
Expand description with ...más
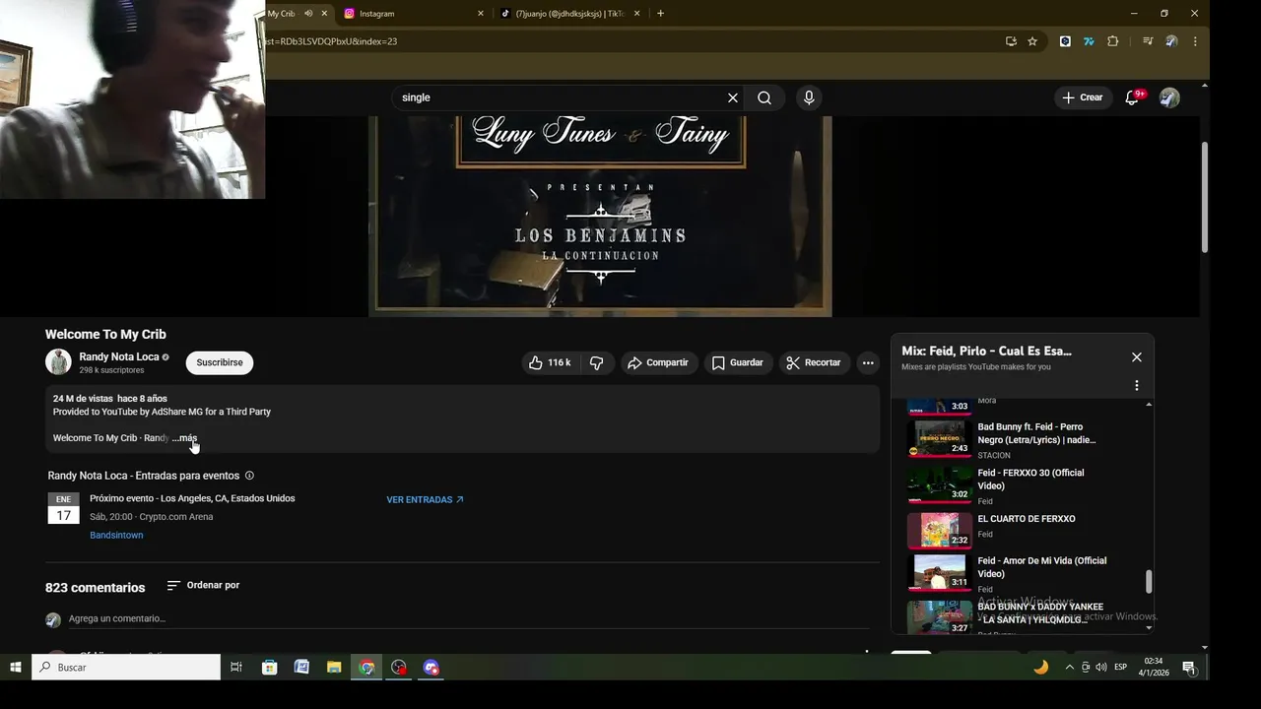[x=184, y=438]
